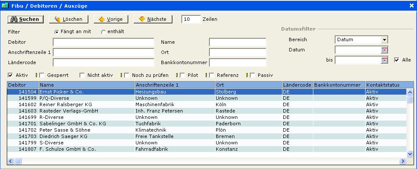Screen dimensions: 417x169
Task: Click the Debitor input field
Action: pyautogui.click(x=104, y=42)
